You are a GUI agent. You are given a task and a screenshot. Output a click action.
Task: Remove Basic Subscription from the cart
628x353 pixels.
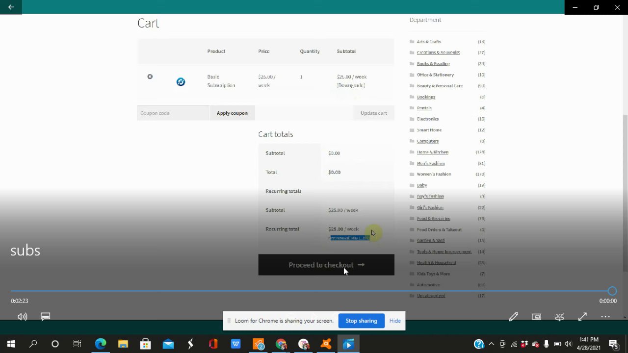click(x=150, y=76)
